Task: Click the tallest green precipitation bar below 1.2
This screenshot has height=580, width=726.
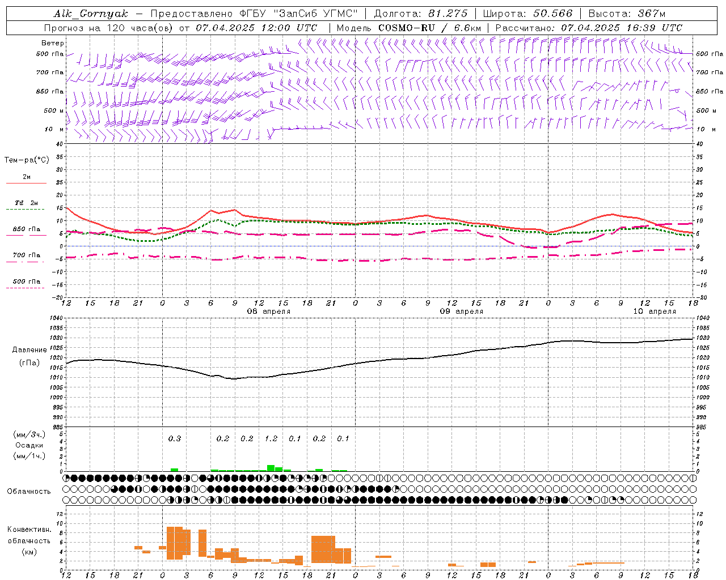Action: click(x=271, y=468)
